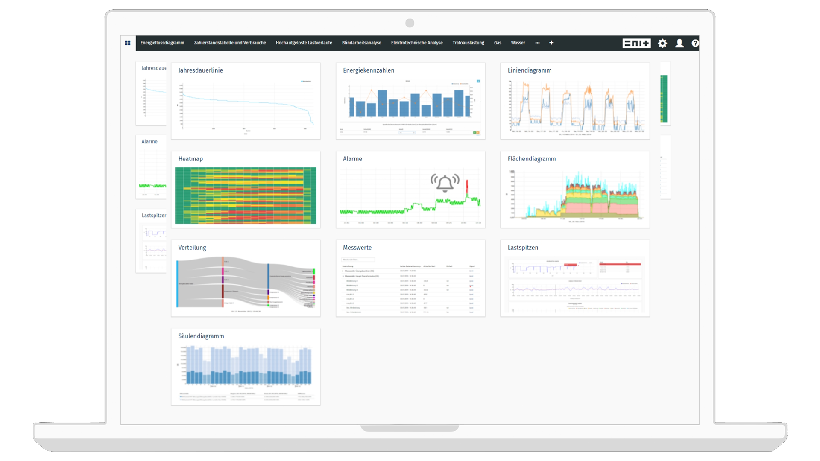Open the dashboard grid icon

coord(128,43)
